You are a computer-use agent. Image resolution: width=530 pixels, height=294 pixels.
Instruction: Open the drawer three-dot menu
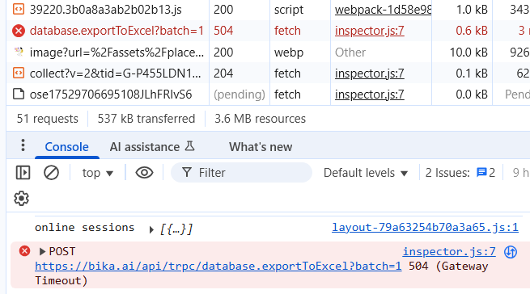pyautogui.click(x=23, y=145)
